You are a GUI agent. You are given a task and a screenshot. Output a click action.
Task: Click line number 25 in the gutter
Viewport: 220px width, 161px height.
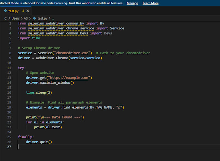(9, 137)
